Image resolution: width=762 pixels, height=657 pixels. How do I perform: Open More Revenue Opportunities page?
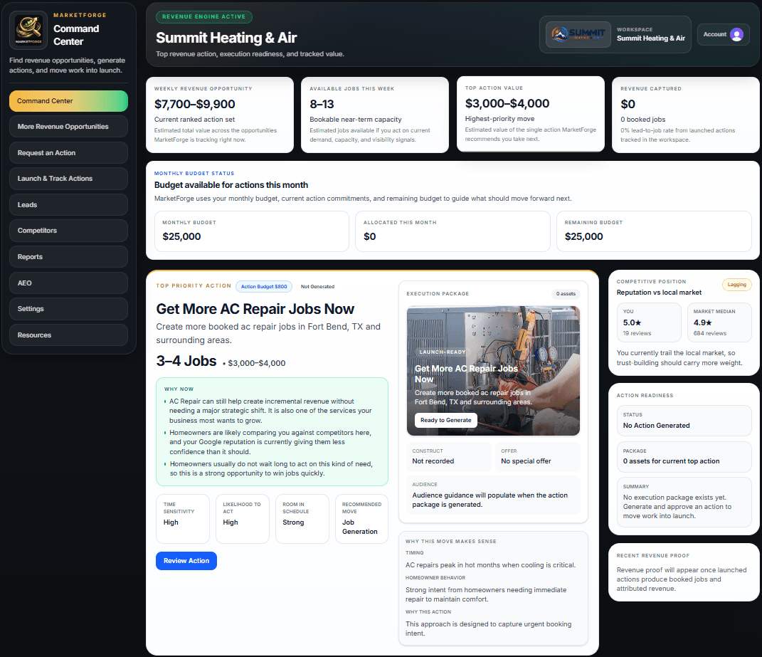tap(68, 127)
